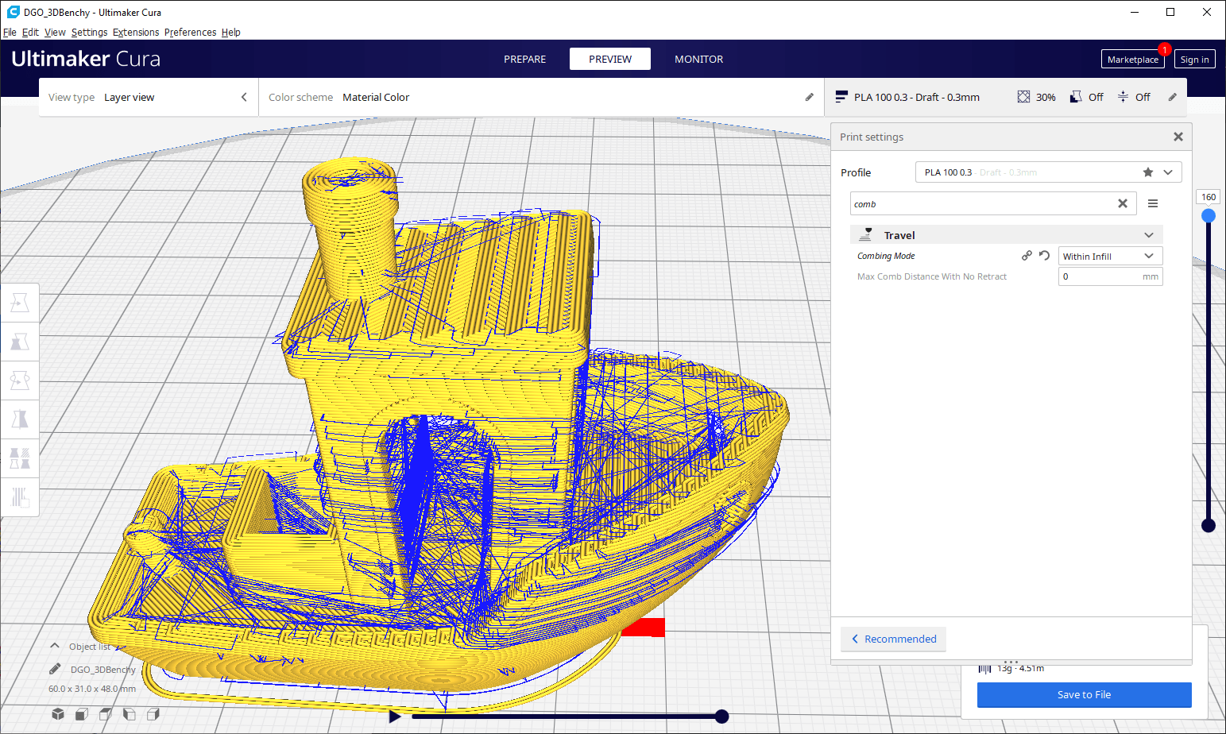Play the layer simulation
1226x734 pixels.
tap(395, 717)
